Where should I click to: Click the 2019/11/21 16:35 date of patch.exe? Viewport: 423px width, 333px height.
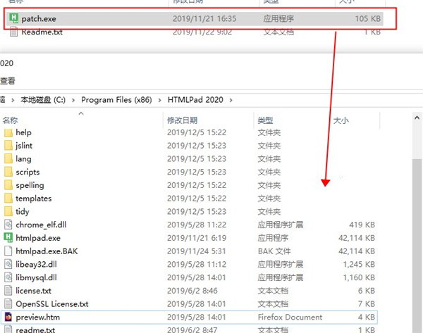[x=204, y=19]
